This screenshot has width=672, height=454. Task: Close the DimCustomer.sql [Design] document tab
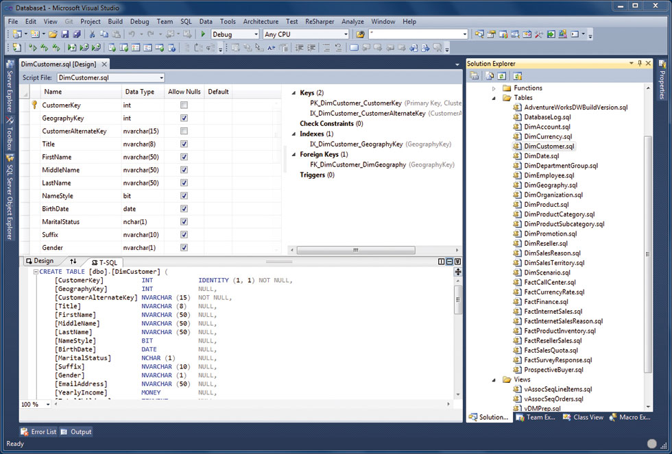tap(104, 64)
